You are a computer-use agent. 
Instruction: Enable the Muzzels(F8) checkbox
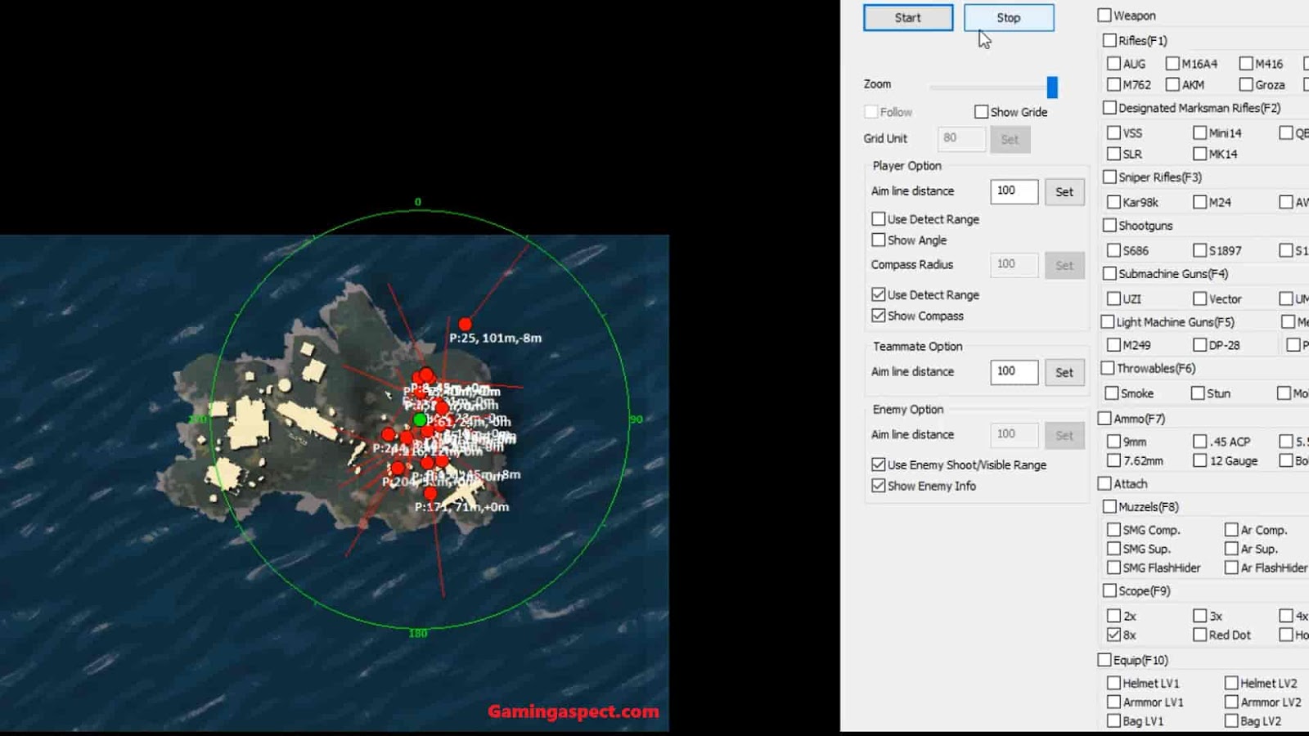[1110, 506]
